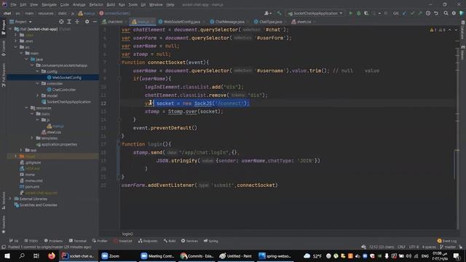The image size is (466, 262).
Task: Run with coverage shield icon
Action: click(x=366, y=13)
